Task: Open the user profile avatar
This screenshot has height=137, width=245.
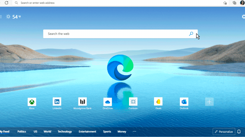Action: tap(242, 3)
